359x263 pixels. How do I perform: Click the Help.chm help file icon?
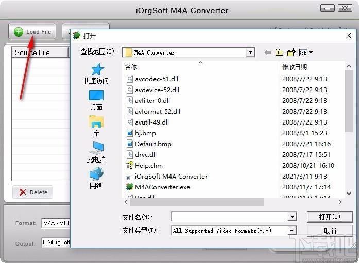coord(130,165)
